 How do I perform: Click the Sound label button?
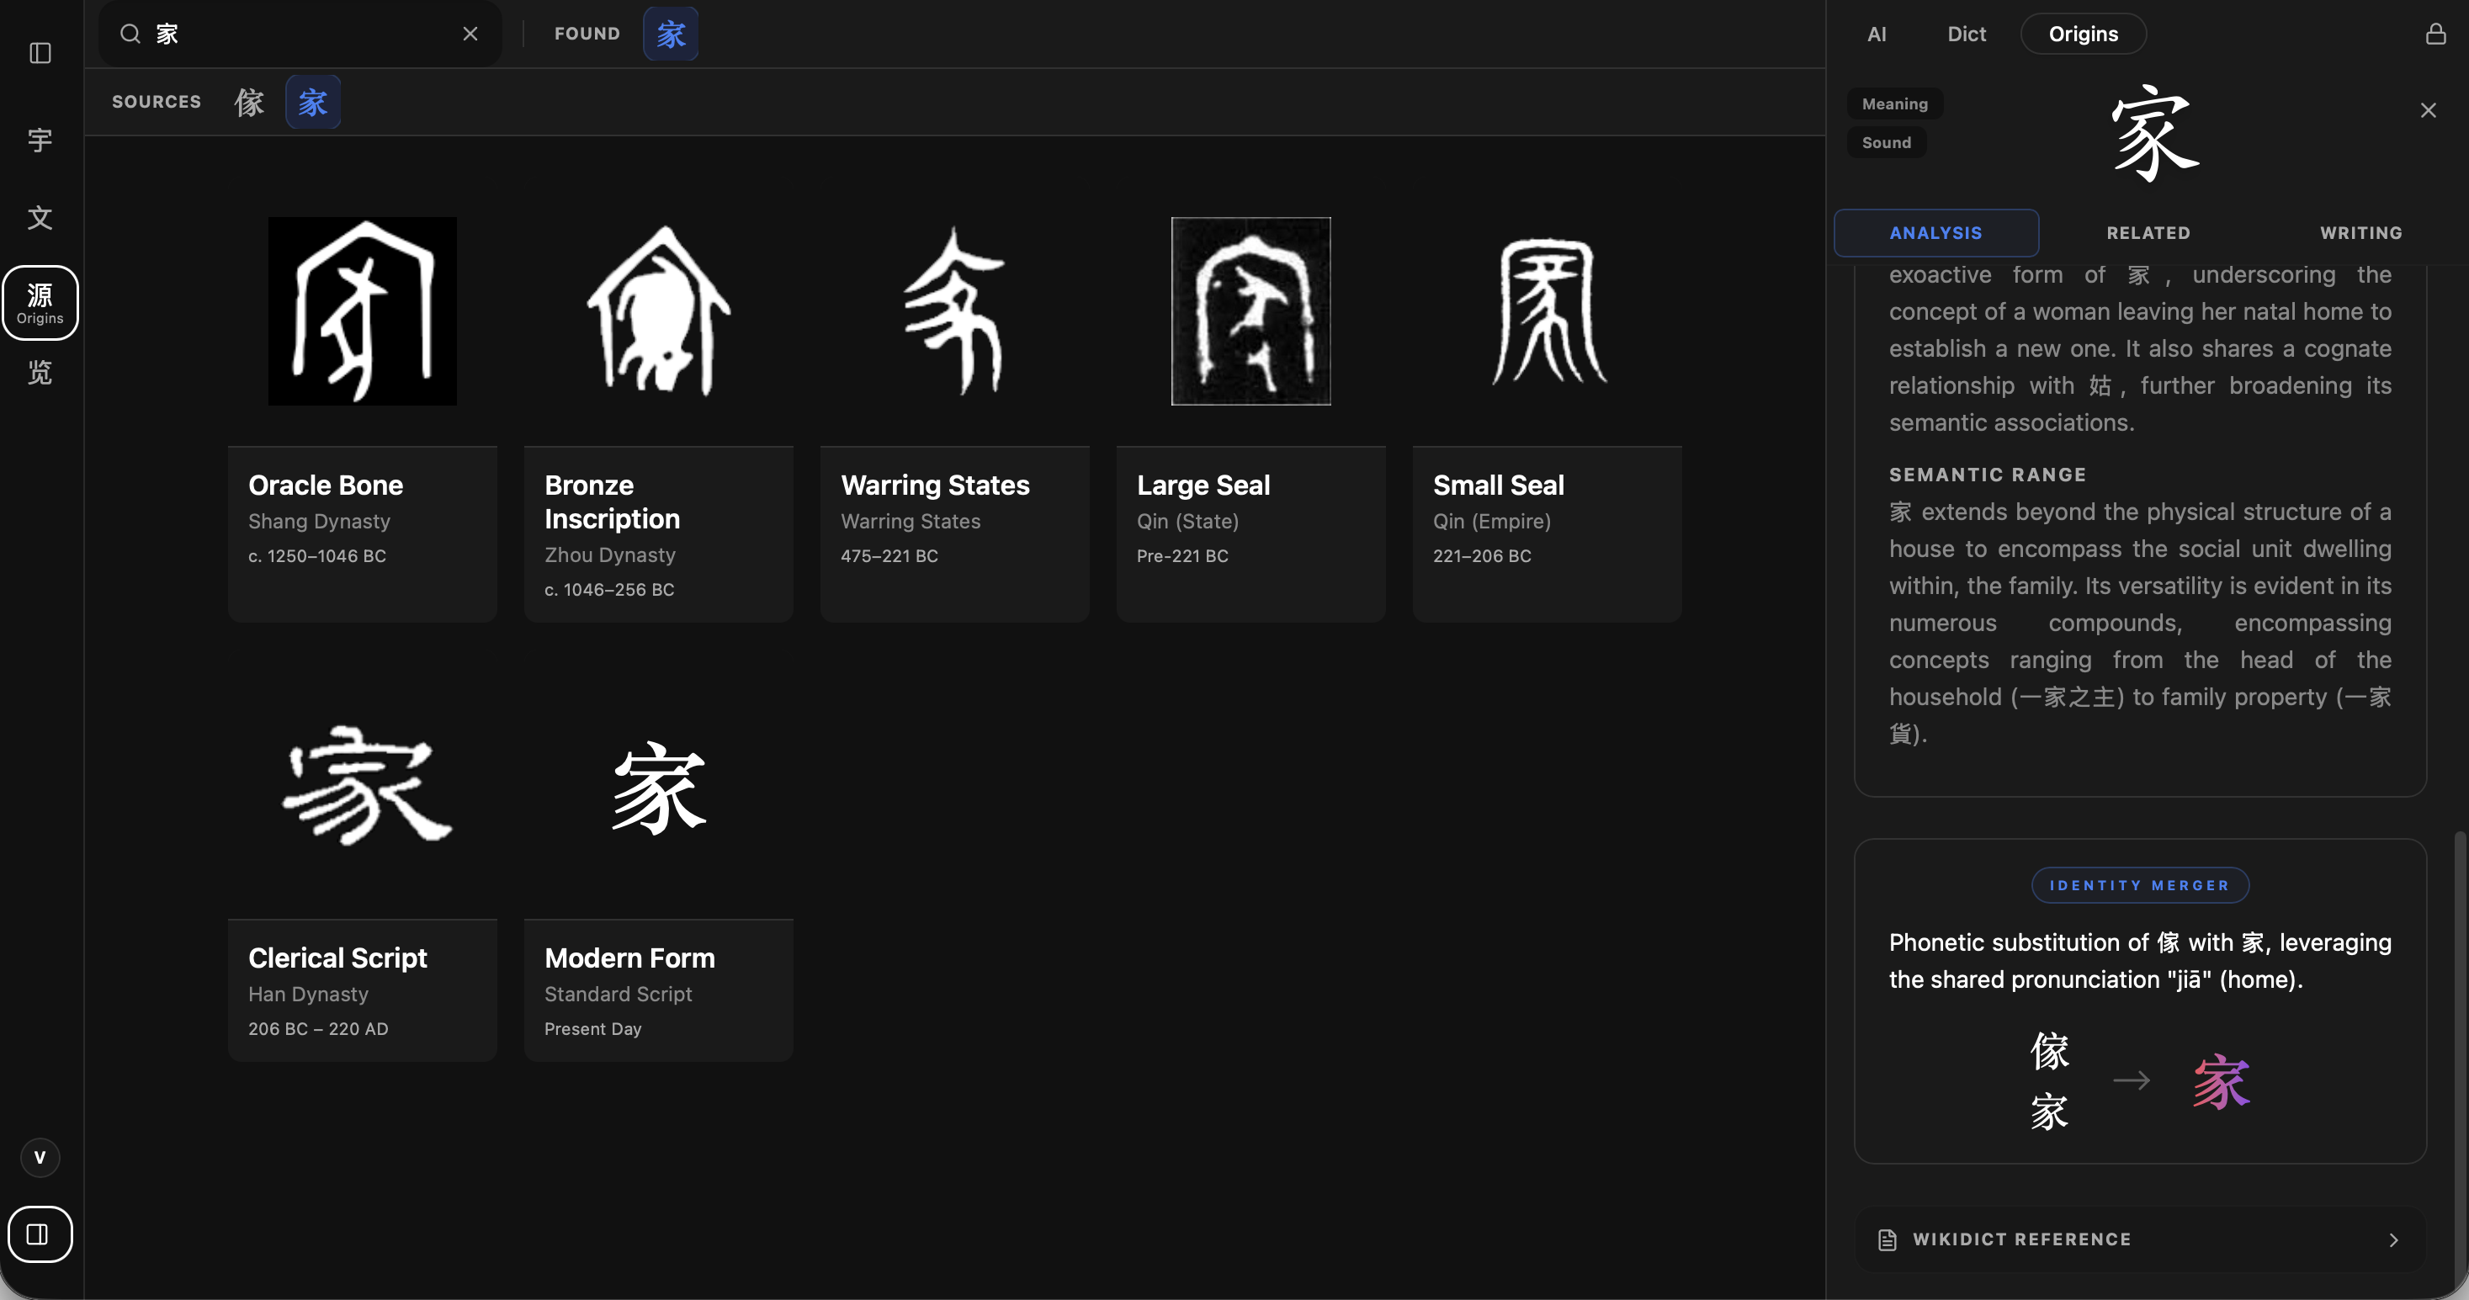pyautogui.click(x=1887, y=142)
